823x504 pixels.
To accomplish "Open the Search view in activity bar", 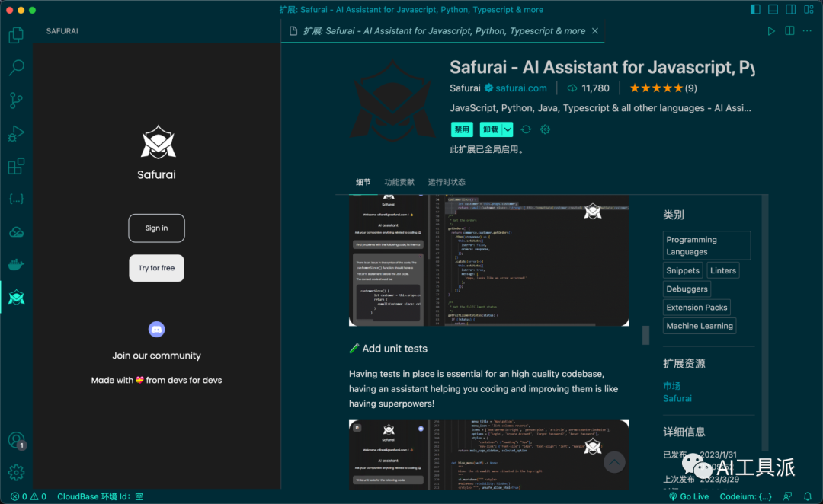I will click(x=16, y=67).
